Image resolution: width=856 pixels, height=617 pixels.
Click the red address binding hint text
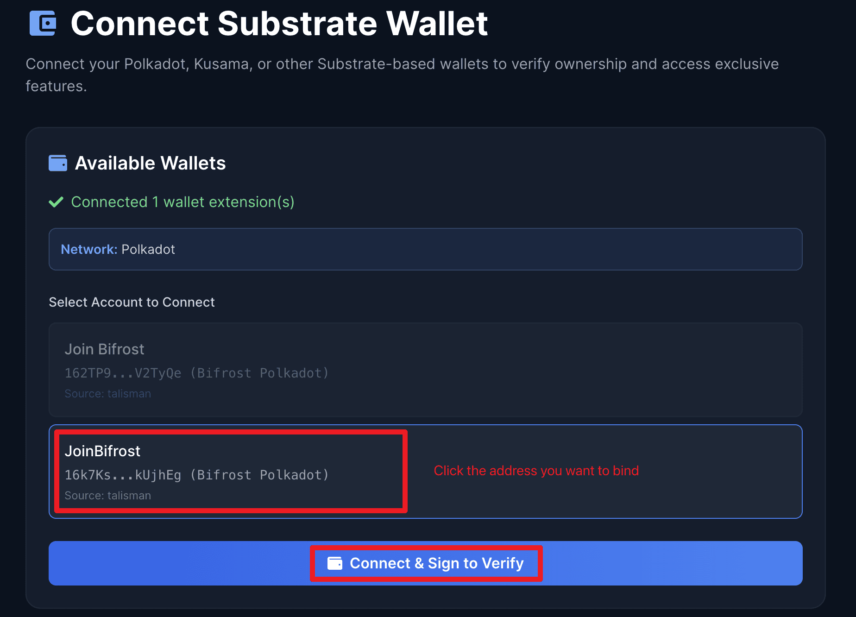(536, 471)
